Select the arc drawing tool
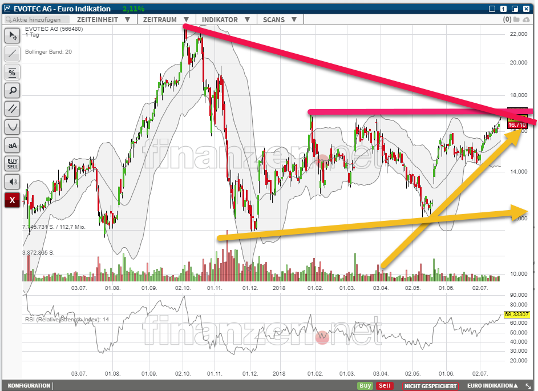538x391 pixels. click(x=12, y=127)
